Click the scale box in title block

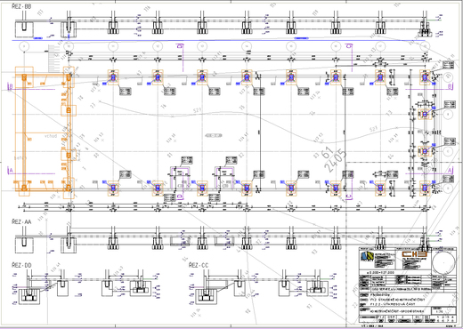tap(443, 310)
